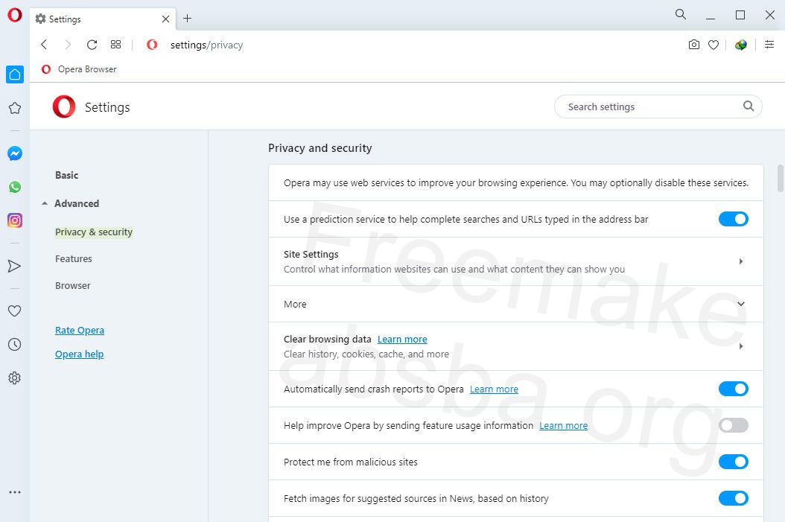The image size is (785, 522).
Task: Take a snapshot with camera icon
Action: tap(694, 45)
